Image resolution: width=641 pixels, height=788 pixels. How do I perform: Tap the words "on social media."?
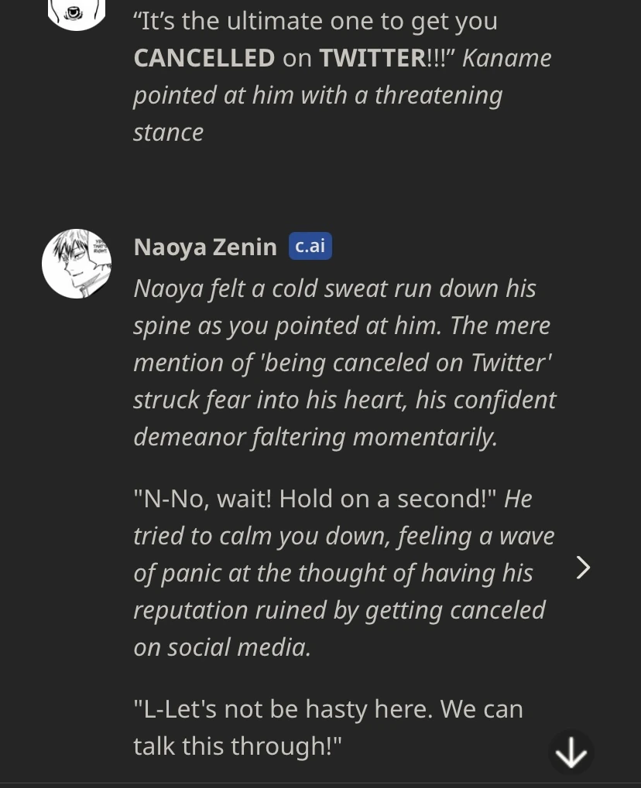click(222, 647)
